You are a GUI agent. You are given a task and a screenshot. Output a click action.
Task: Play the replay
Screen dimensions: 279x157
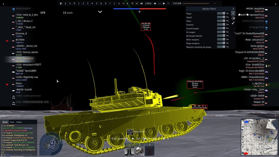tap(164, 3)
